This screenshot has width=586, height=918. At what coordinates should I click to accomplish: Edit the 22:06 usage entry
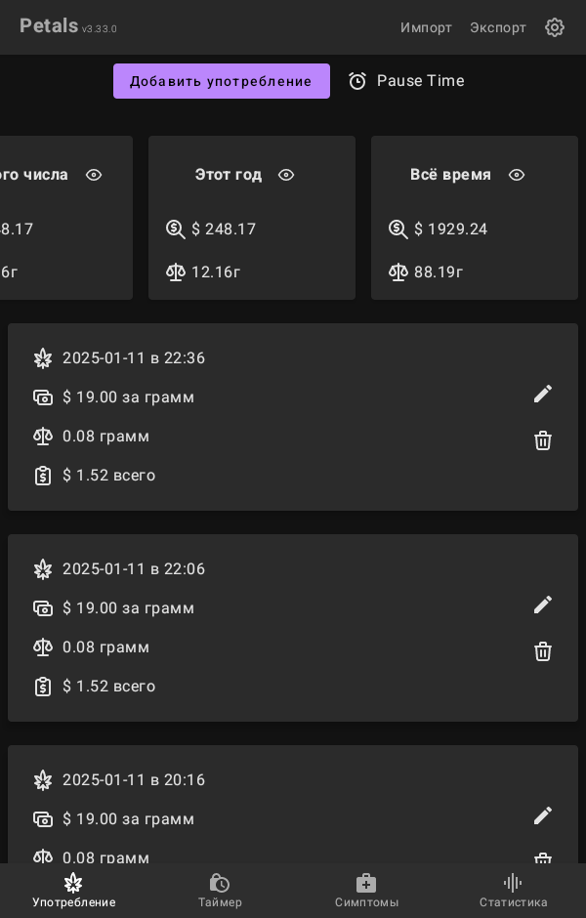[x=543, y=605]
